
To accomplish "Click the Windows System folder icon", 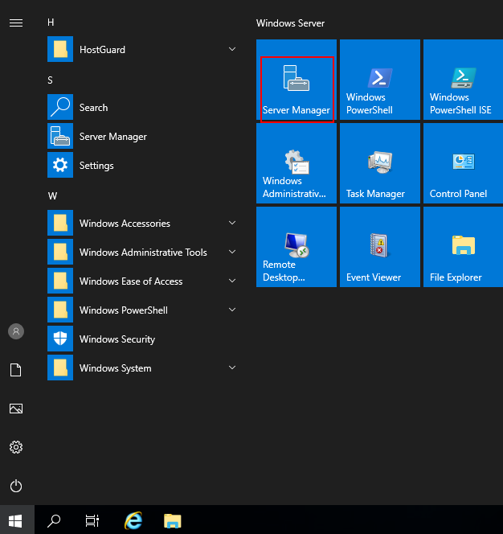I will tap(60, 368).
